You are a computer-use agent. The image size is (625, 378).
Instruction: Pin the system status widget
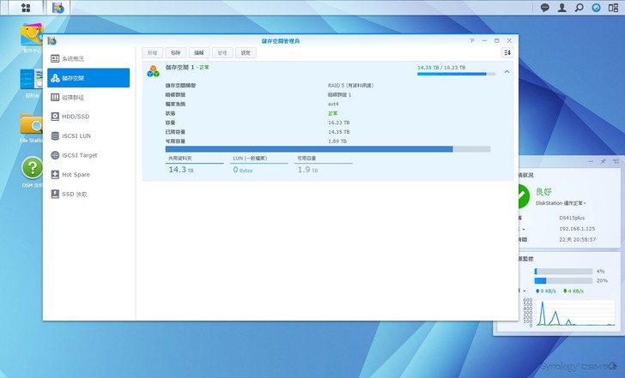tap(604, 161)
